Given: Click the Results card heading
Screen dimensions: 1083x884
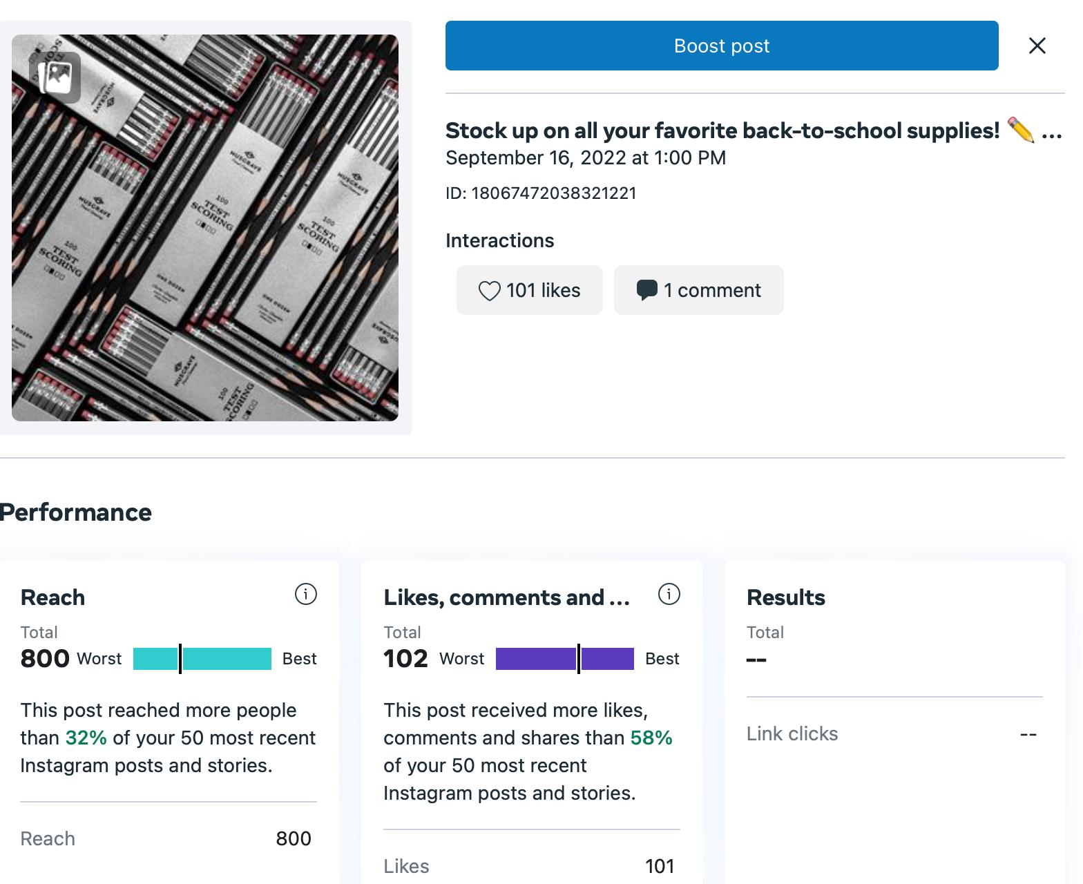Looking at the screenshot, I should tap(786, 597).
